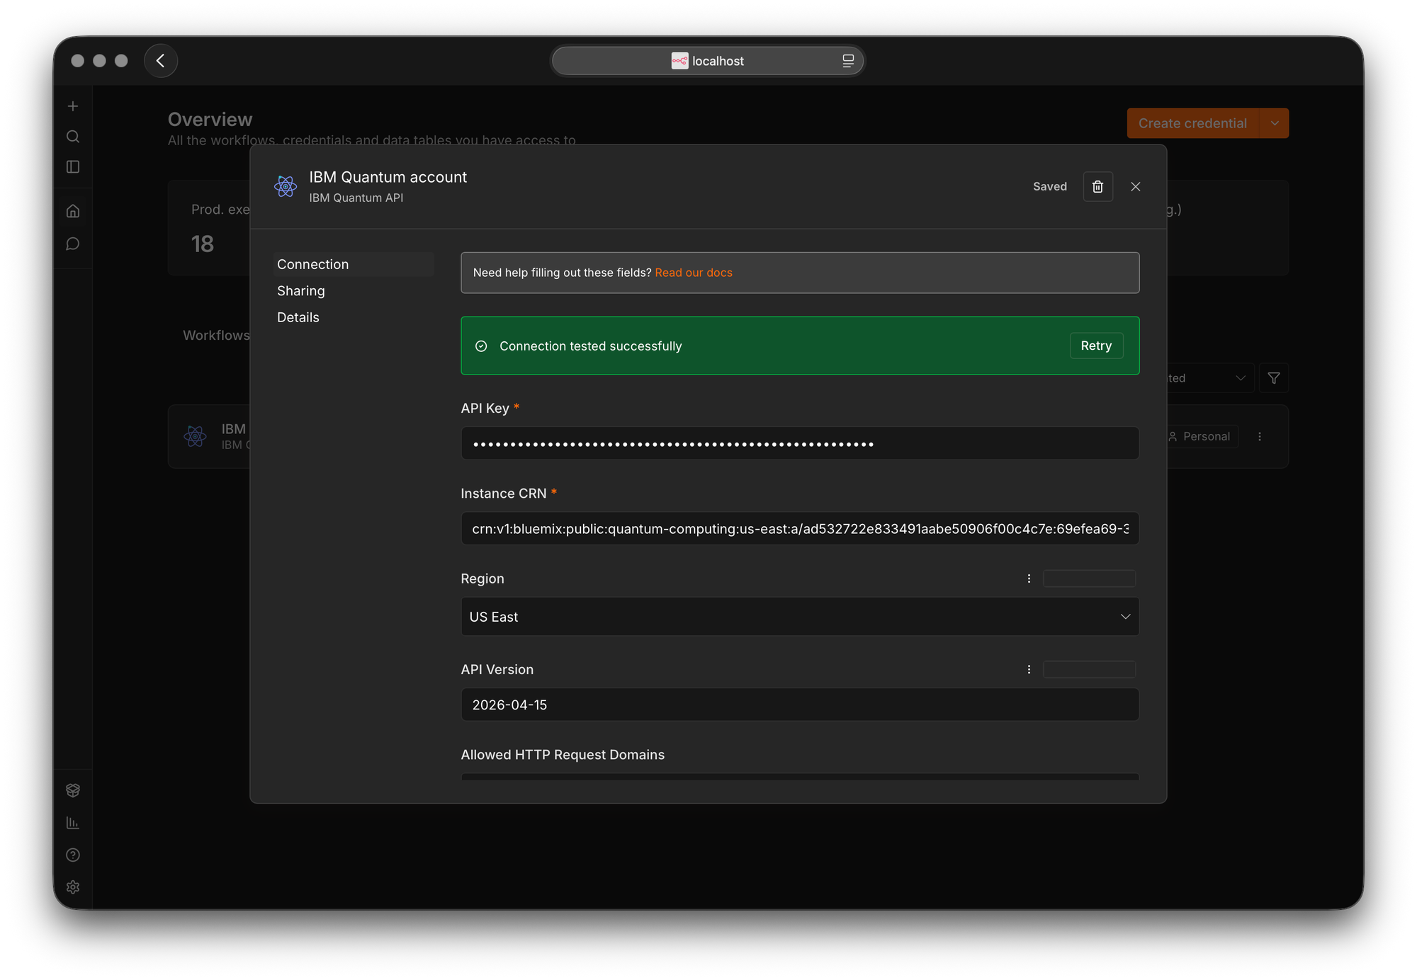Image resolution: width=1417 pixels, height=980 pixels.
Task: Delete credential using trash icon
Action: click(x=1097, y=186)
